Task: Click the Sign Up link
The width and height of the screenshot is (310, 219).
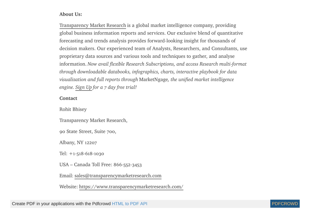Action: 83,87
